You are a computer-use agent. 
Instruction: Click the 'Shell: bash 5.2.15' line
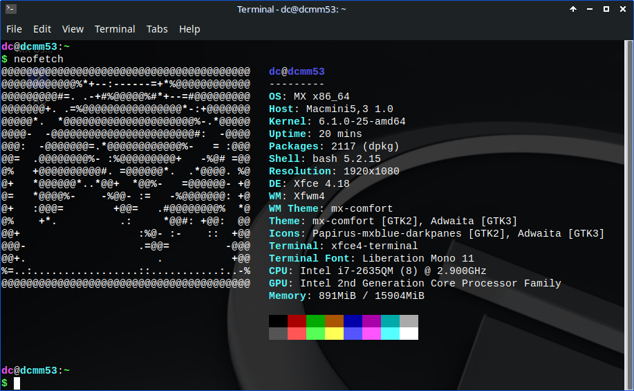(x=325, y=159)
